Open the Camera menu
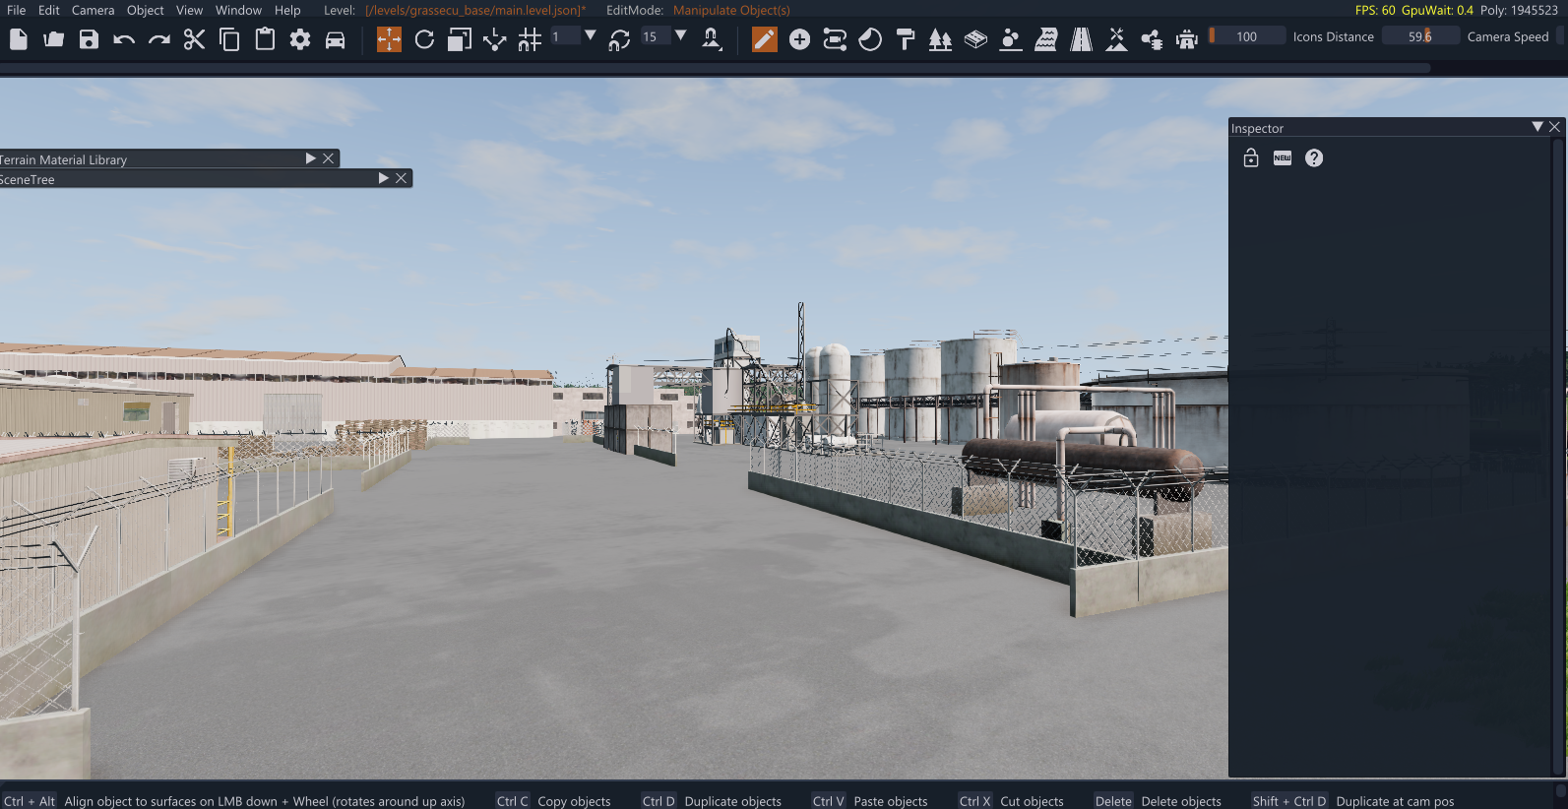This screenshot has width=1568, height=809. click(94, 10)
